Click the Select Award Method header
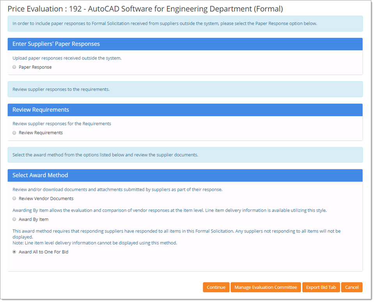The image size is (374, 302). (185, 175)
